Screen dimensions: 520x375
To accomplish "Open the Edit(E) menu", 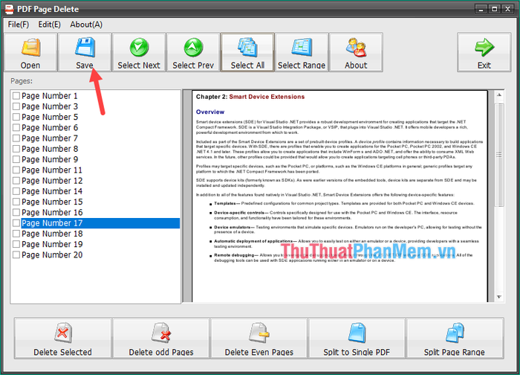I will [50, 25].
